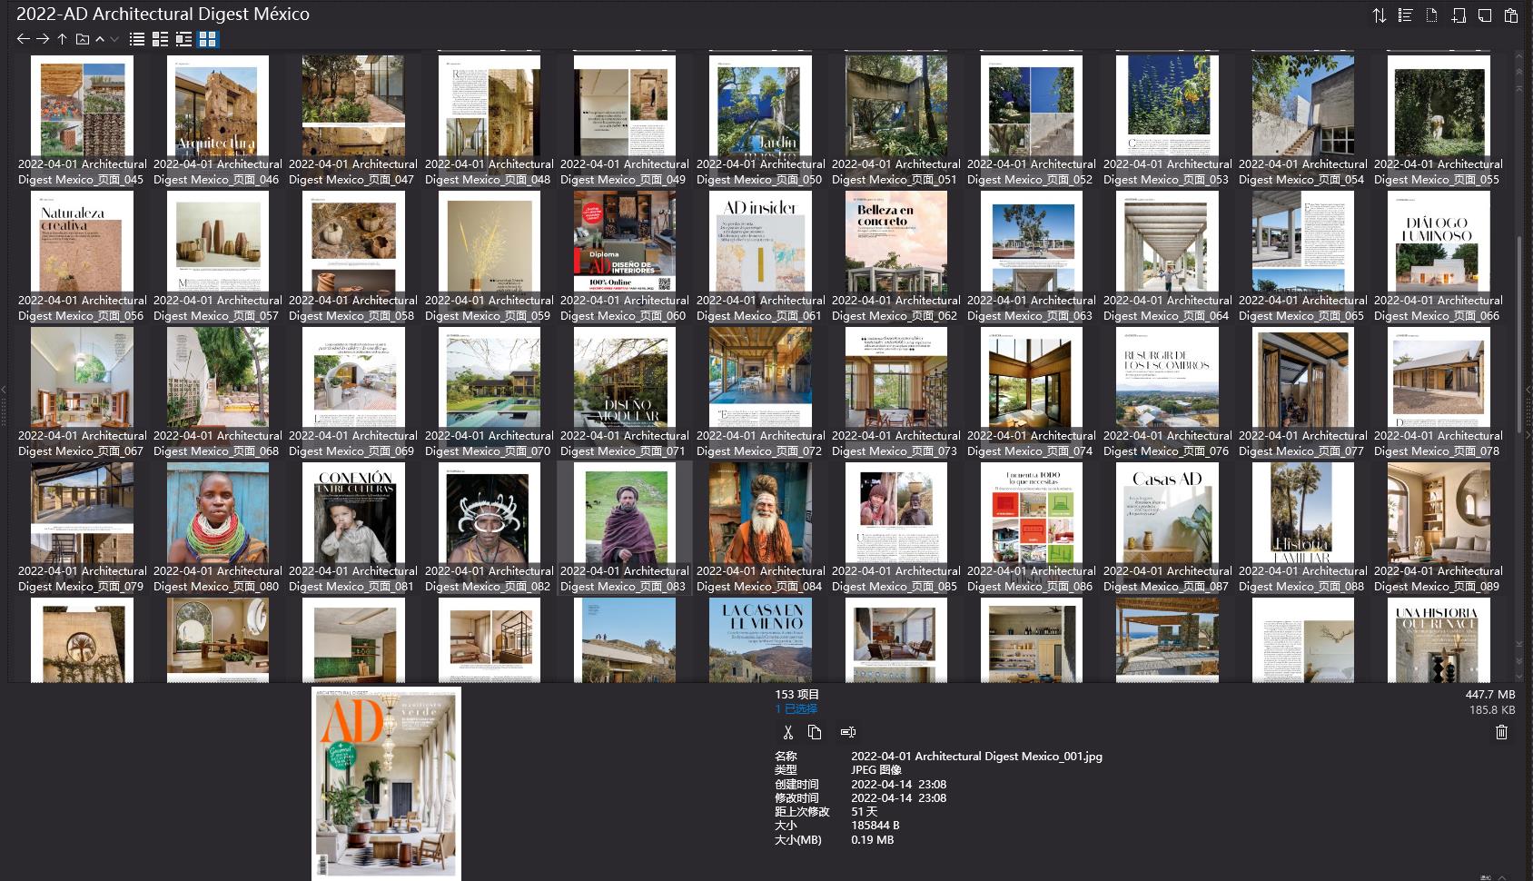
Task: Click the copy icon next to the scissors
Action: 814,732
